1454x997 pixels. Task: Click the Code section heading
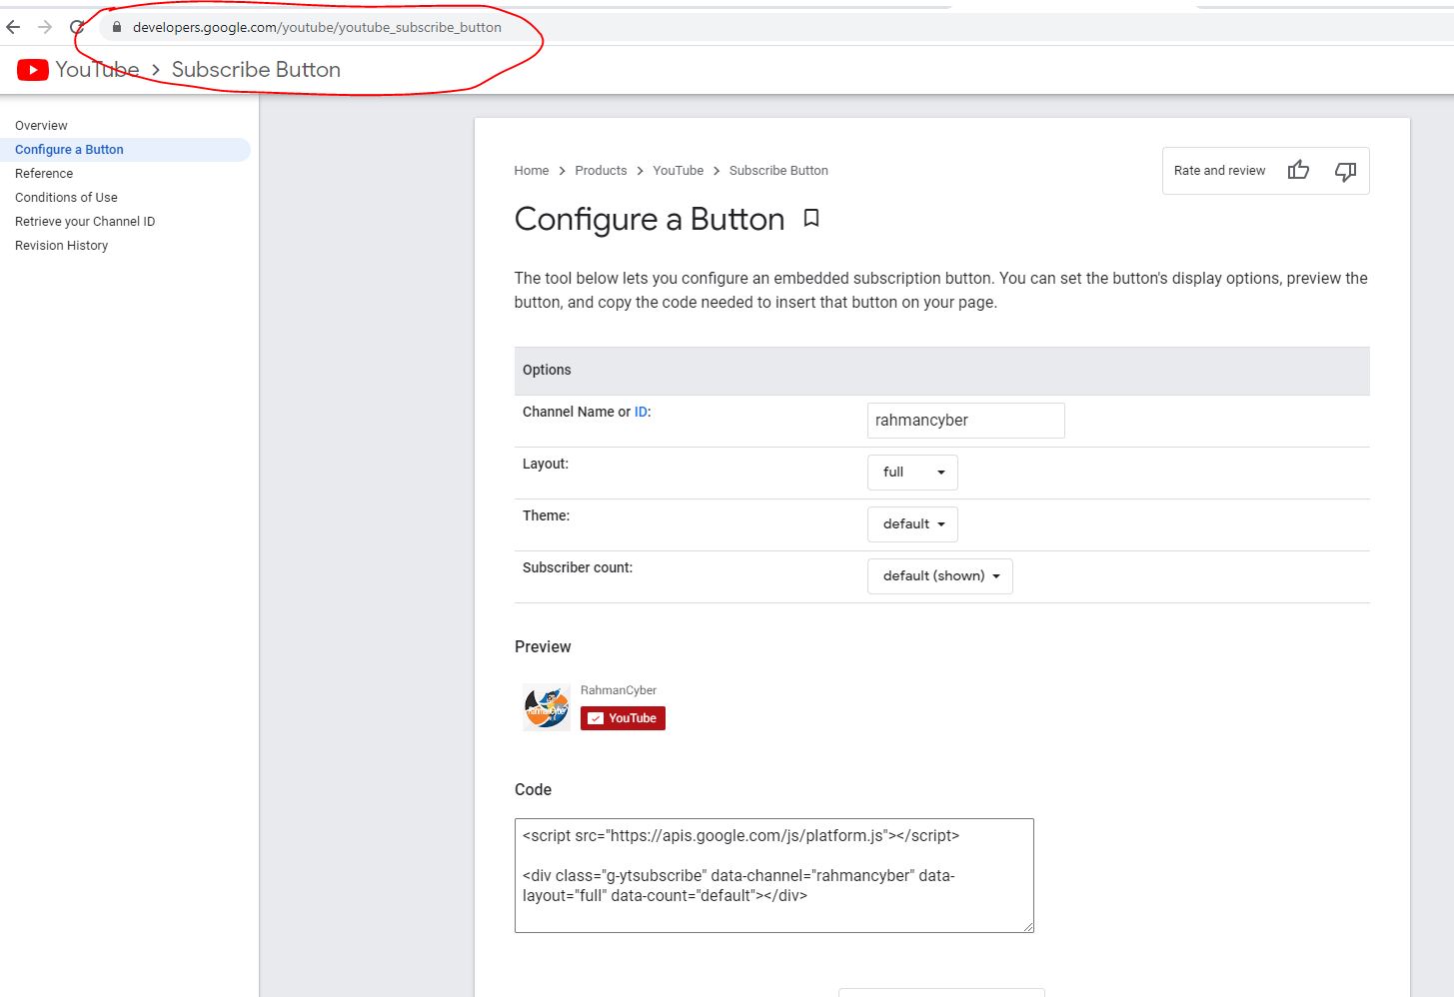(533, 789)
